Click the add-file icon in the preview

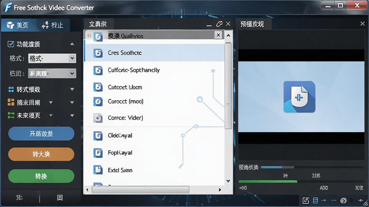(x=299, y=97)
